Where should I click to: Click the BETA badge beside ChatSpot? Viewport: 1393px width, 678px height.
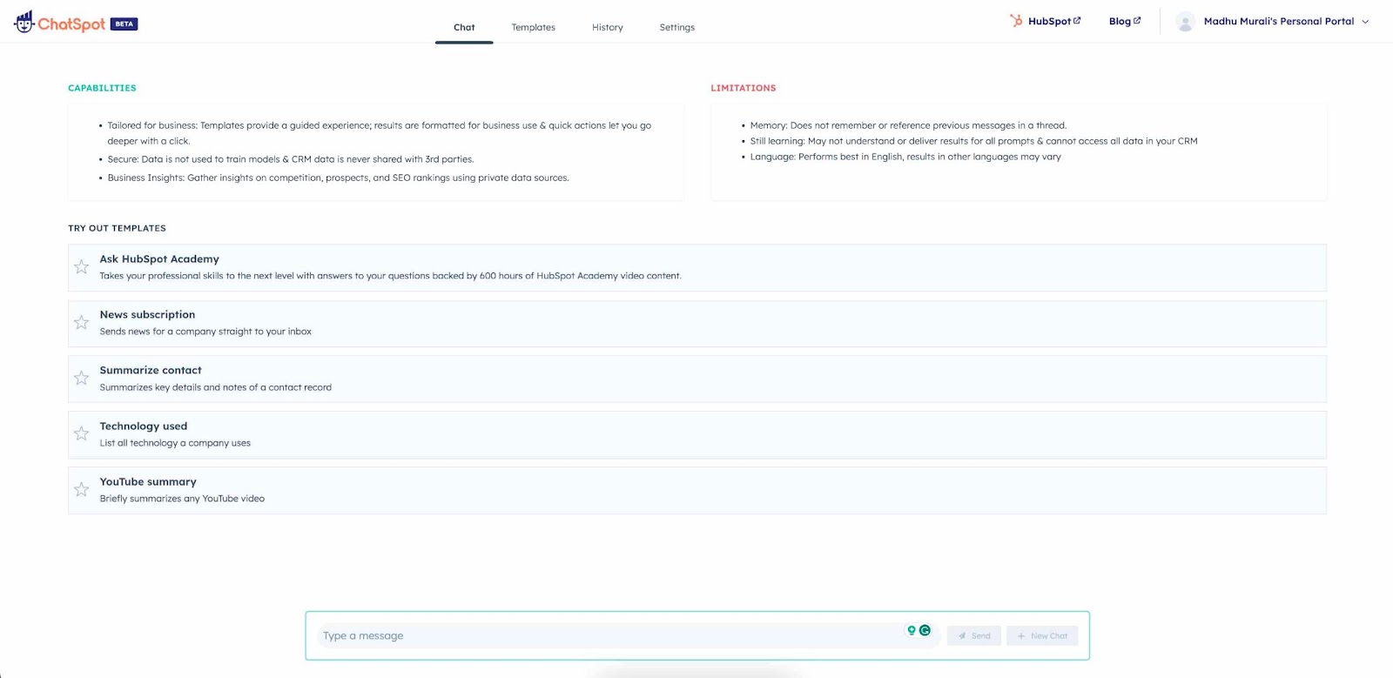coord(124,24)
